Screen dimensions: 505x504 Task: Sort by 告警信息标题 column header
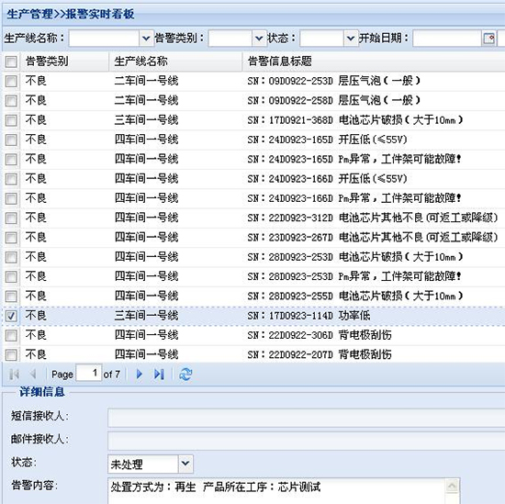pyautogui.click(x=374, y=62)
